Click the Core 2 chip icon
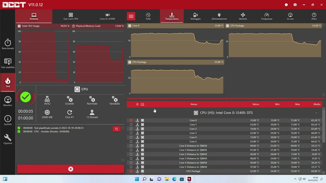 [x=142, y=129]
